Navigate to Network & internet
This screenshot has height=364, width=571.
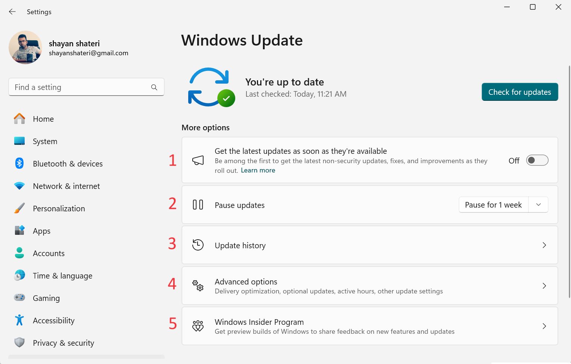click(86, 186)
